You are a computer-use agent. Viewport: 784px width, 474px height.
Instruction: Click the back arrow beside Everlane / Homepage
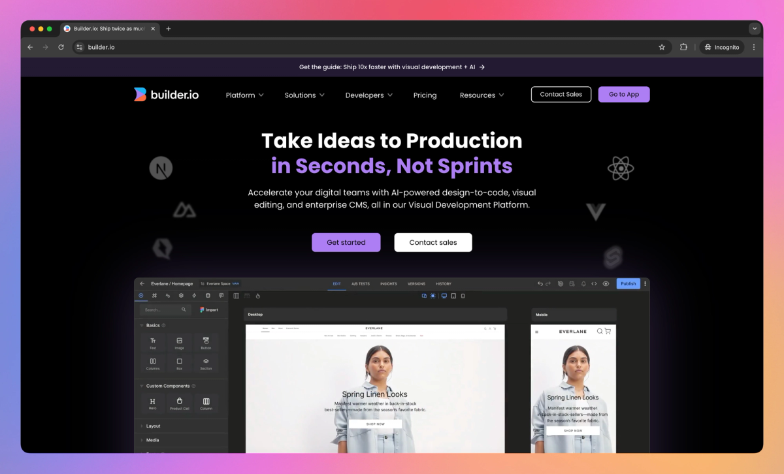(x=142, y=283)
